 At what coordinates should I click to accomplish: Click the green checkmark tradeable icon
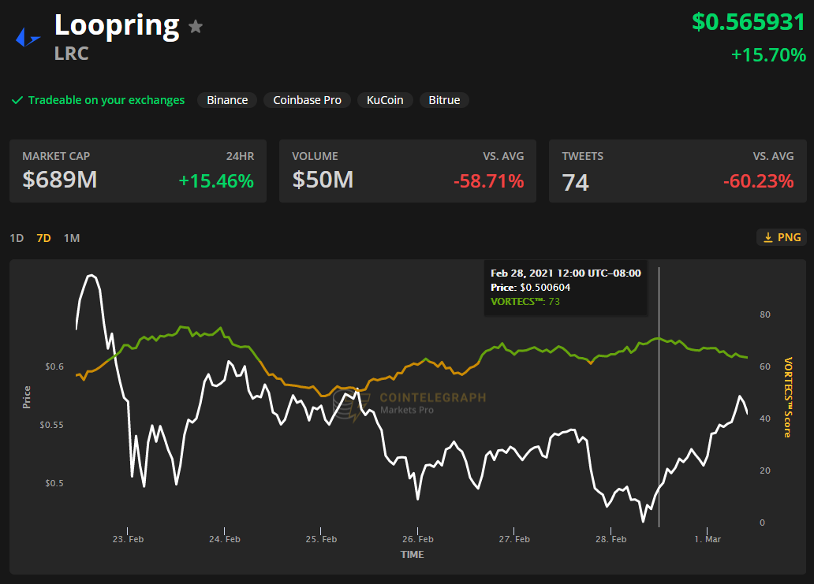tap(17, 100)
